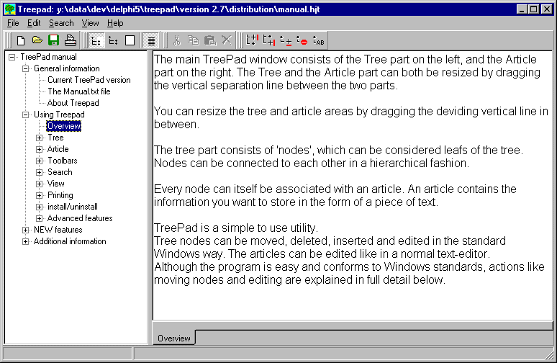Image resolution: width=557 pixels, height=363 pixels.
Task: Select the Additional information tree item label
Action: pos(70,241)
